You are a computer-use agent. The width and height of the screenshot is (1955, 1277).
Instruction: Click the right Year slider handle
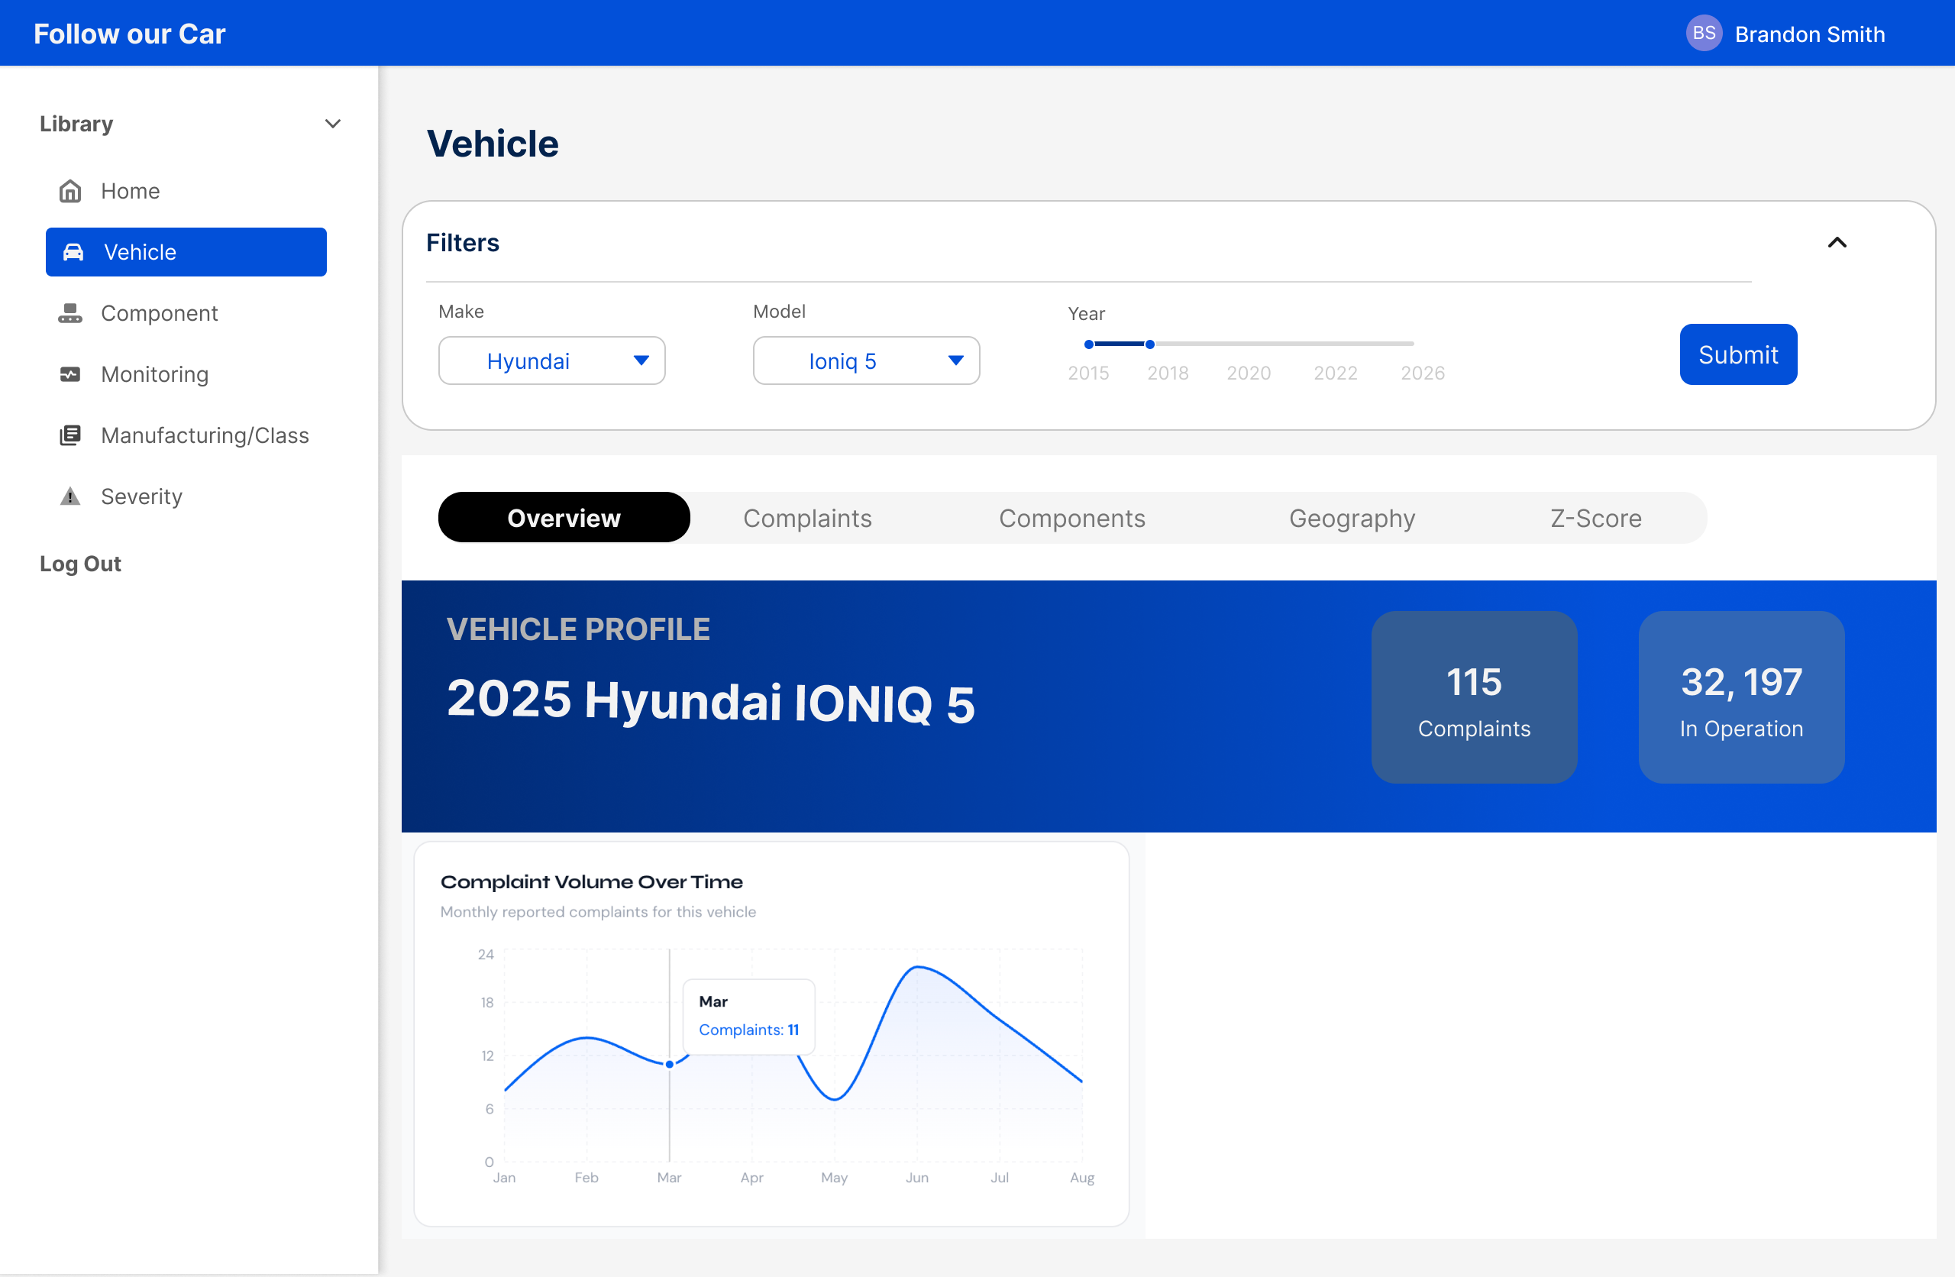coord(1149,344)
